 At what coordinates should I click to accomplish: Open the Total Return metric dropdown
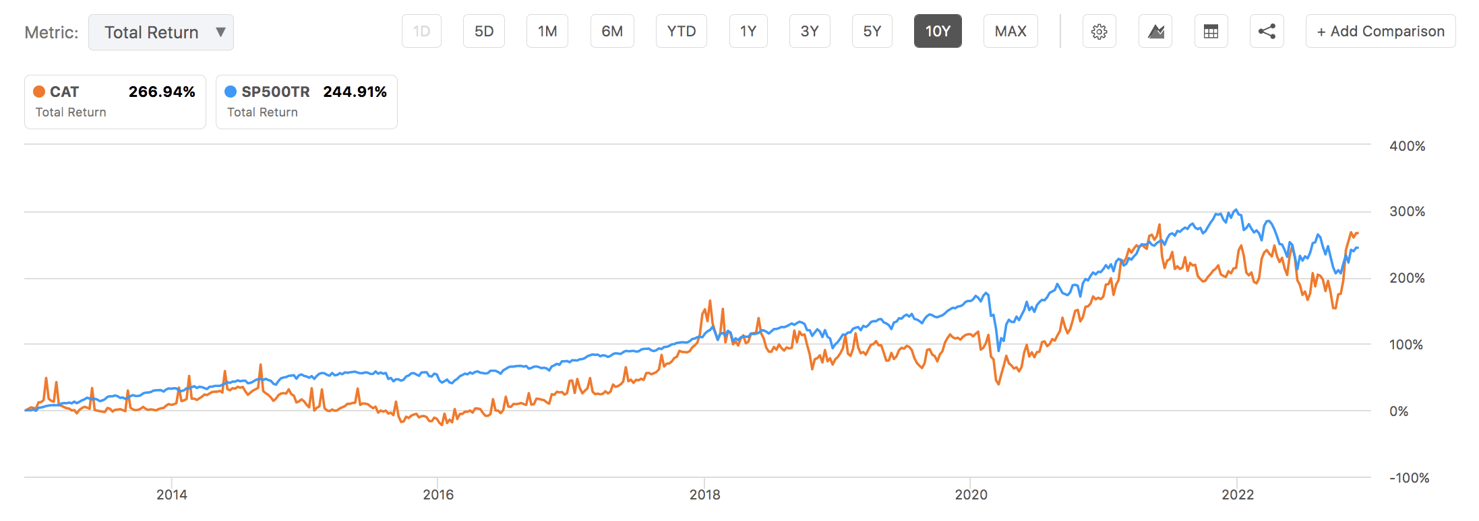coord(161,32)
